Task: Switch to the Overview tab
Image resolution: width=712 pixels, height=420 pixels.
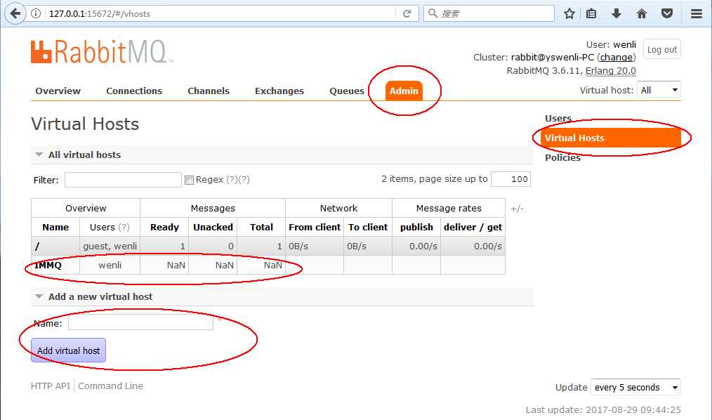Action: point(58,91)
